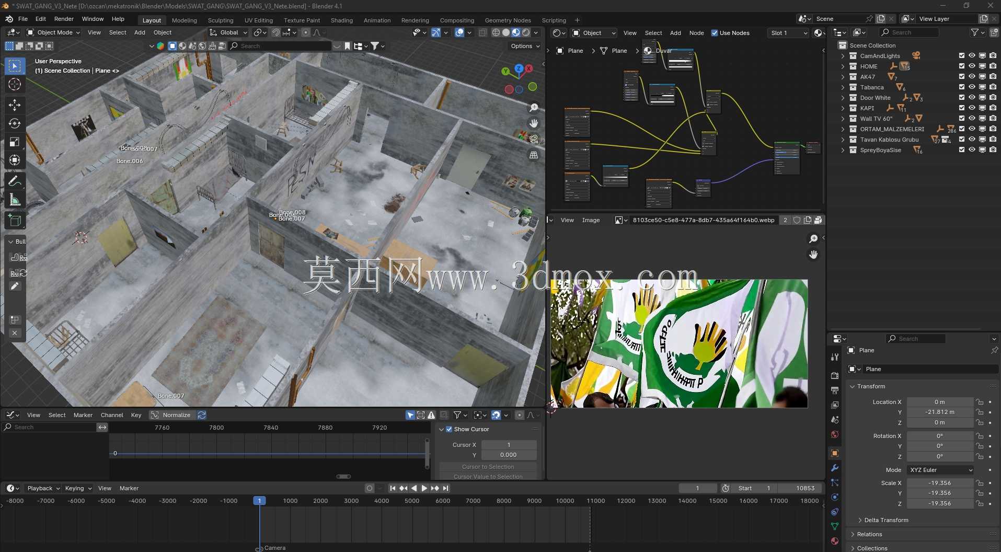
Task: Open the Modifiers wrench properties tab
Action: click(835, 468)
